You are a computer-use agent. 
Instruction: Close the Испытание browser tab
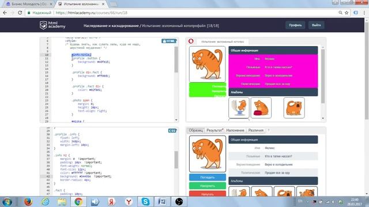click(103, 4)
